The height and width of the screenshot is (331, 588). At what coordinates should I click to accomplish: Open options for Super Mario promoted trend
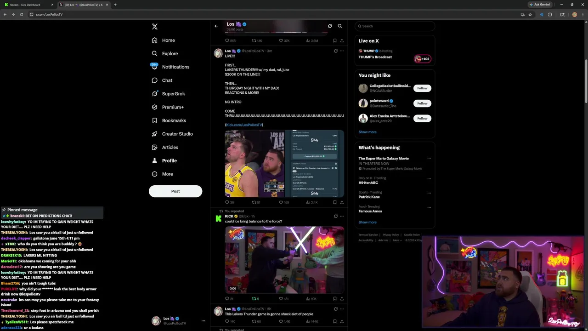429,159
